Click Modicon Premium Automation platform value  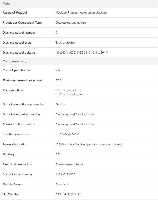81,12
